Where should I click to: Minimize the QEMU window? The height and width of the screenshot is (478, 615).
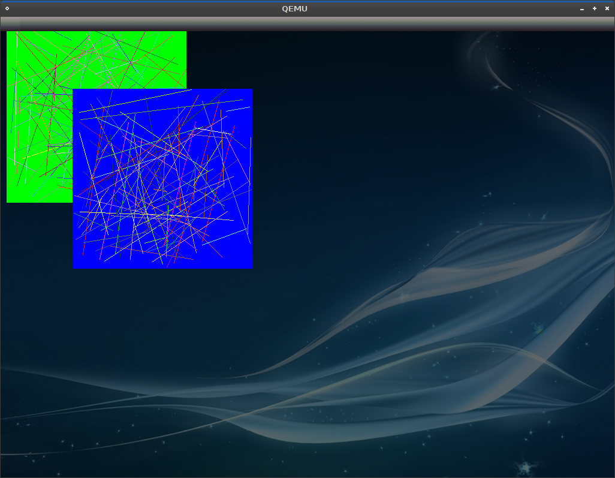click(581, 8)
